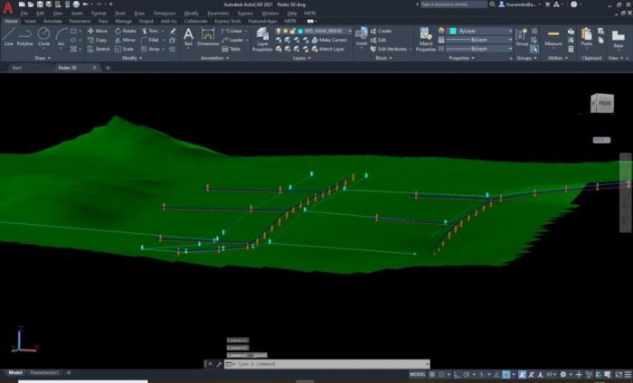Select the Measure utility tool
This screenshot has width=633, height=383.
(x=553, y=36)
